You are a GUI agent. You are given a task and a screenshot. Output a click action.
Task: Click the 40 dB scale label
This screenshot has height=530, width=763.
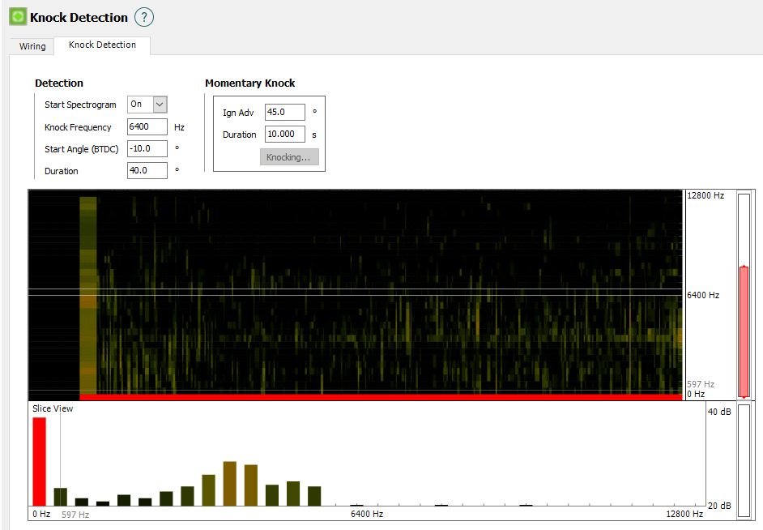coord(719,412)
